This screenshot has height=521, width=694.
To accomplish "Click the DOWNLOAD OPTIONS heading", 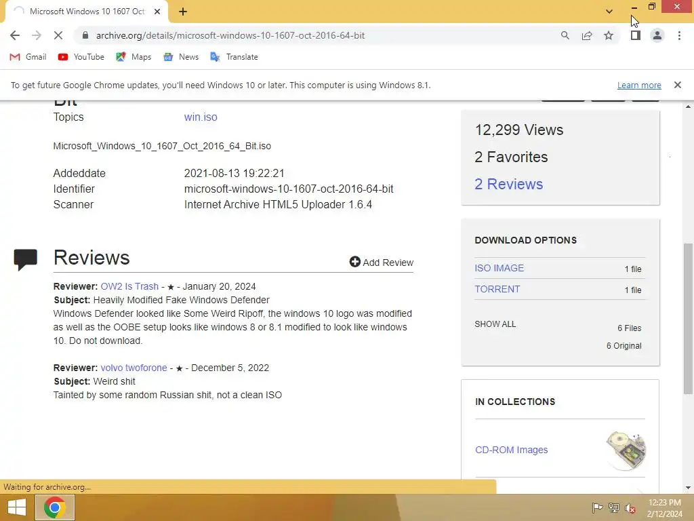I will 525,240.
